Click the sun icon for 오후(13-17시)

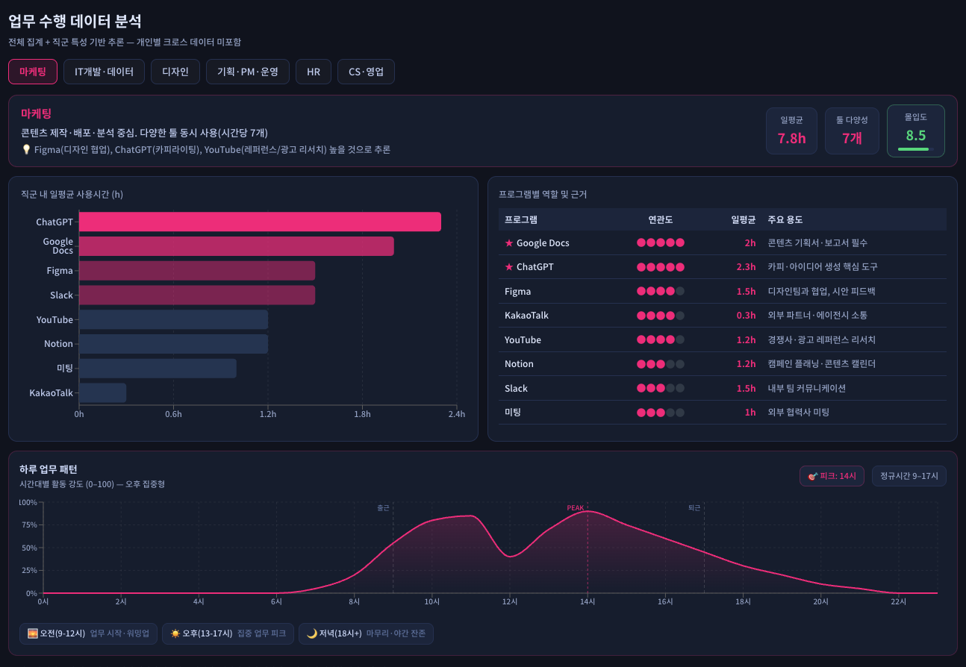point(175,633)
